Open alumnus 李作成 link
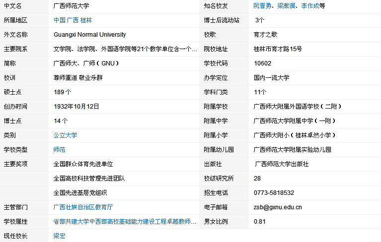 coord(310,6)
